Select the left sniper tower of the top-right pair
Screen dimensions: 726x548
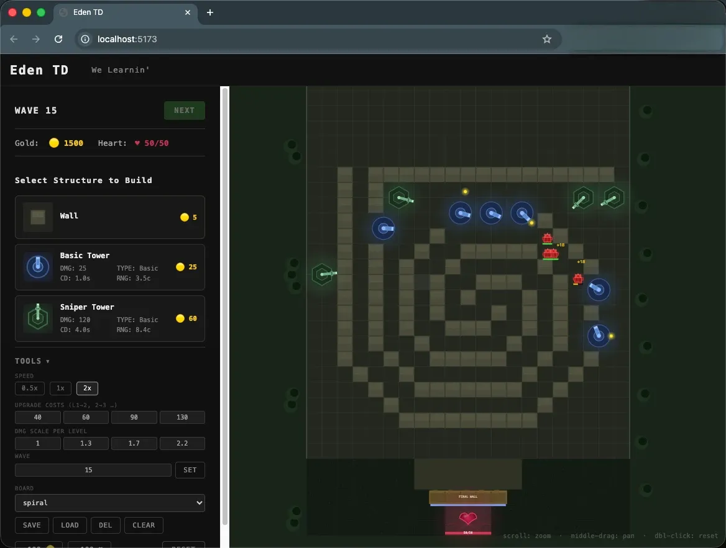point(582,198)
